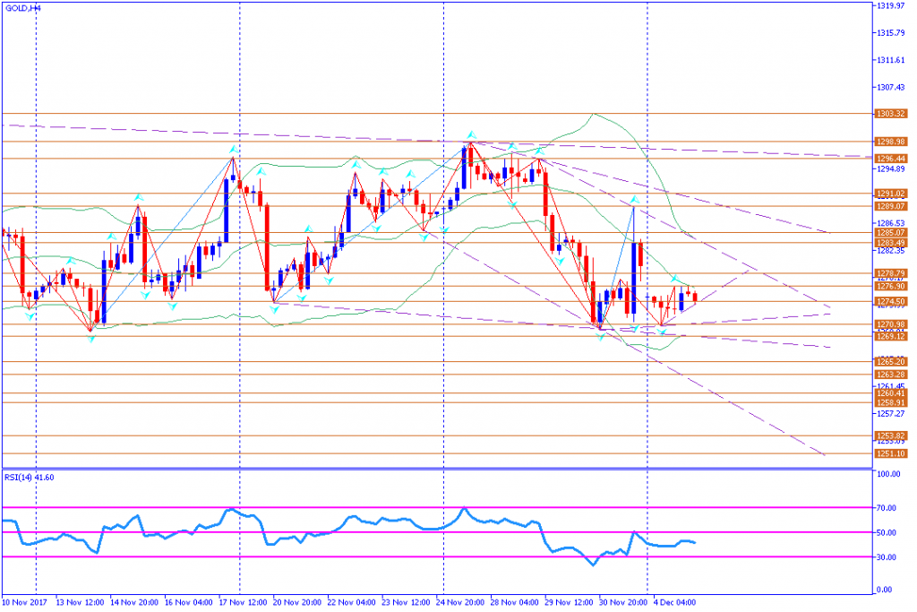Viewport: 917px width, 612px height.
Task: Click the 1285.07 price level tag
Action: pos(890,233)
